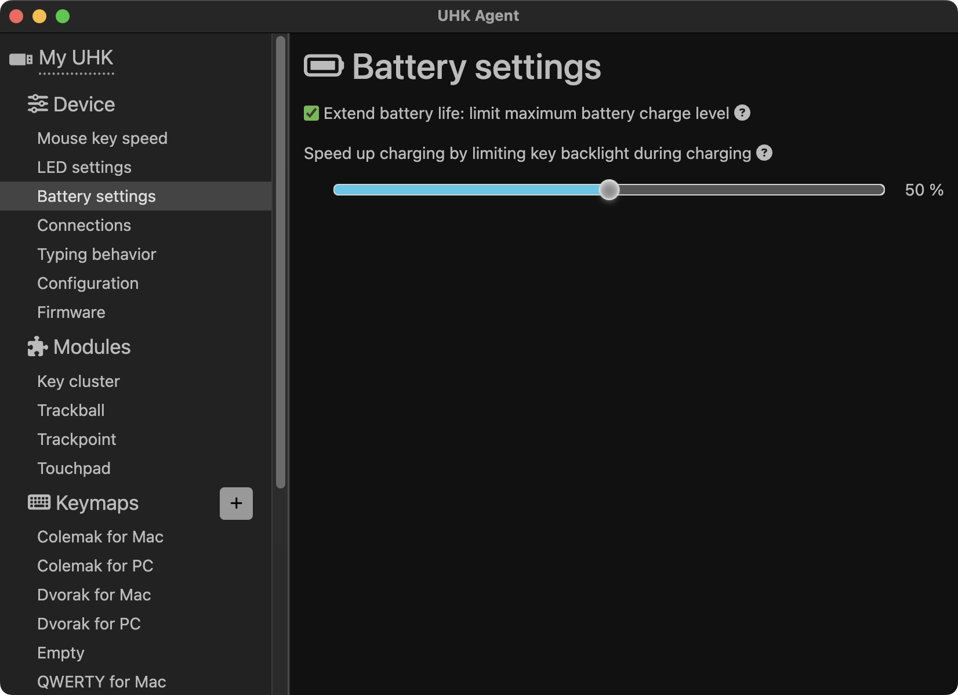
Task: Open Mouse key speed settings
Action: [x=102, y=138]
